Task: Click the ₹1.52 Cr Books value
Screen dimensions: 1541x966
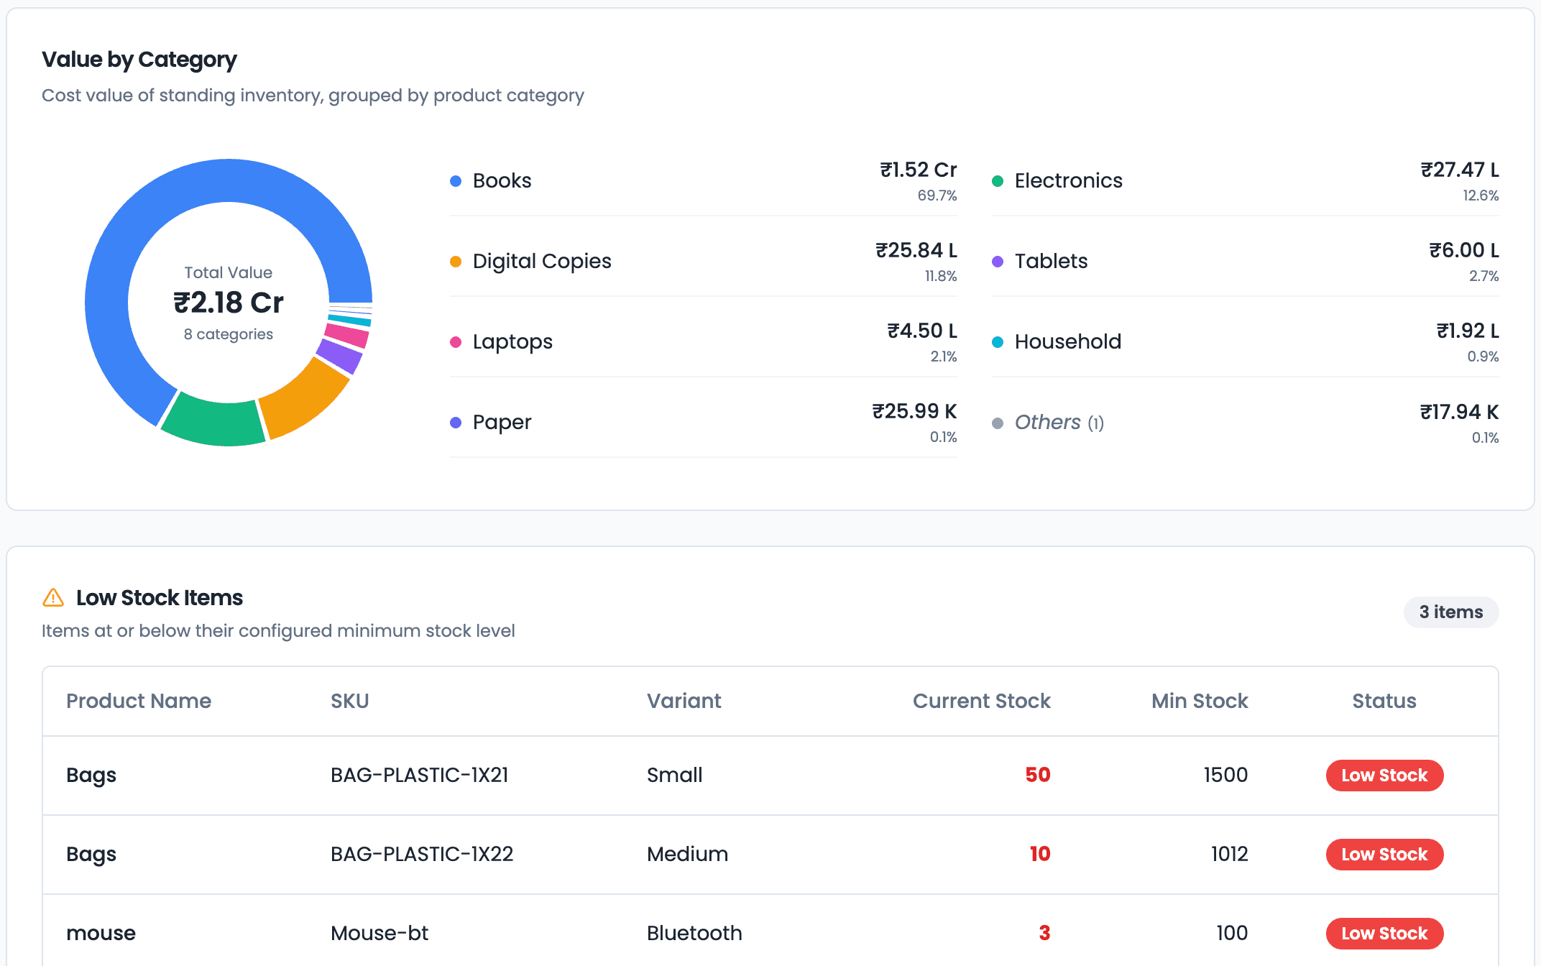Action: [919, 170]
